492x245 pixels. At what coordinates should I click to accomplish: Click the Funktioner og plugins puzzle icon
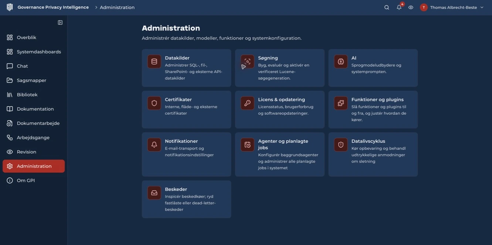pyautogui.click(x=341, y=103)
